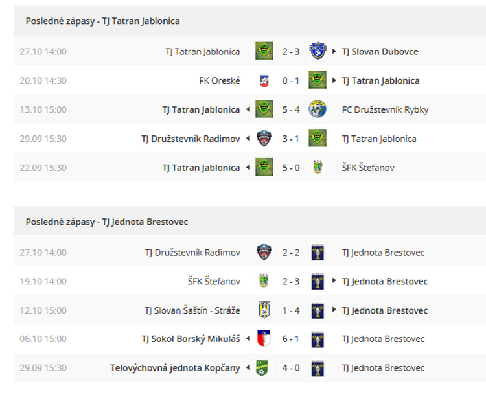Open FC Družstevník Rybky team link
The image size is (486, 412).
pos(385,109)
